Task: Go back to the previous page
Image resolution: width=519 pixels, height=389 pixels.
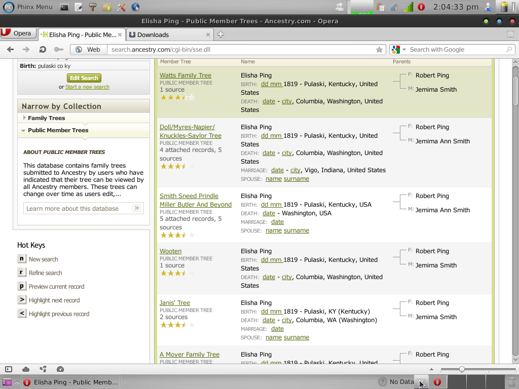Action: tap(11, 50)
